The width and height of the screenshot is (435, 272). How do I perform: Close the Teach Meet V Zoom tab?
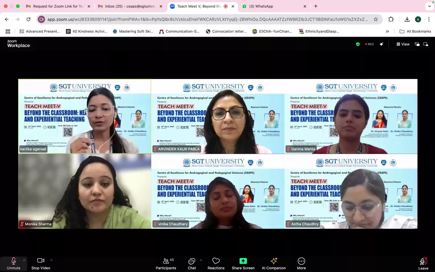pos(233,6)
